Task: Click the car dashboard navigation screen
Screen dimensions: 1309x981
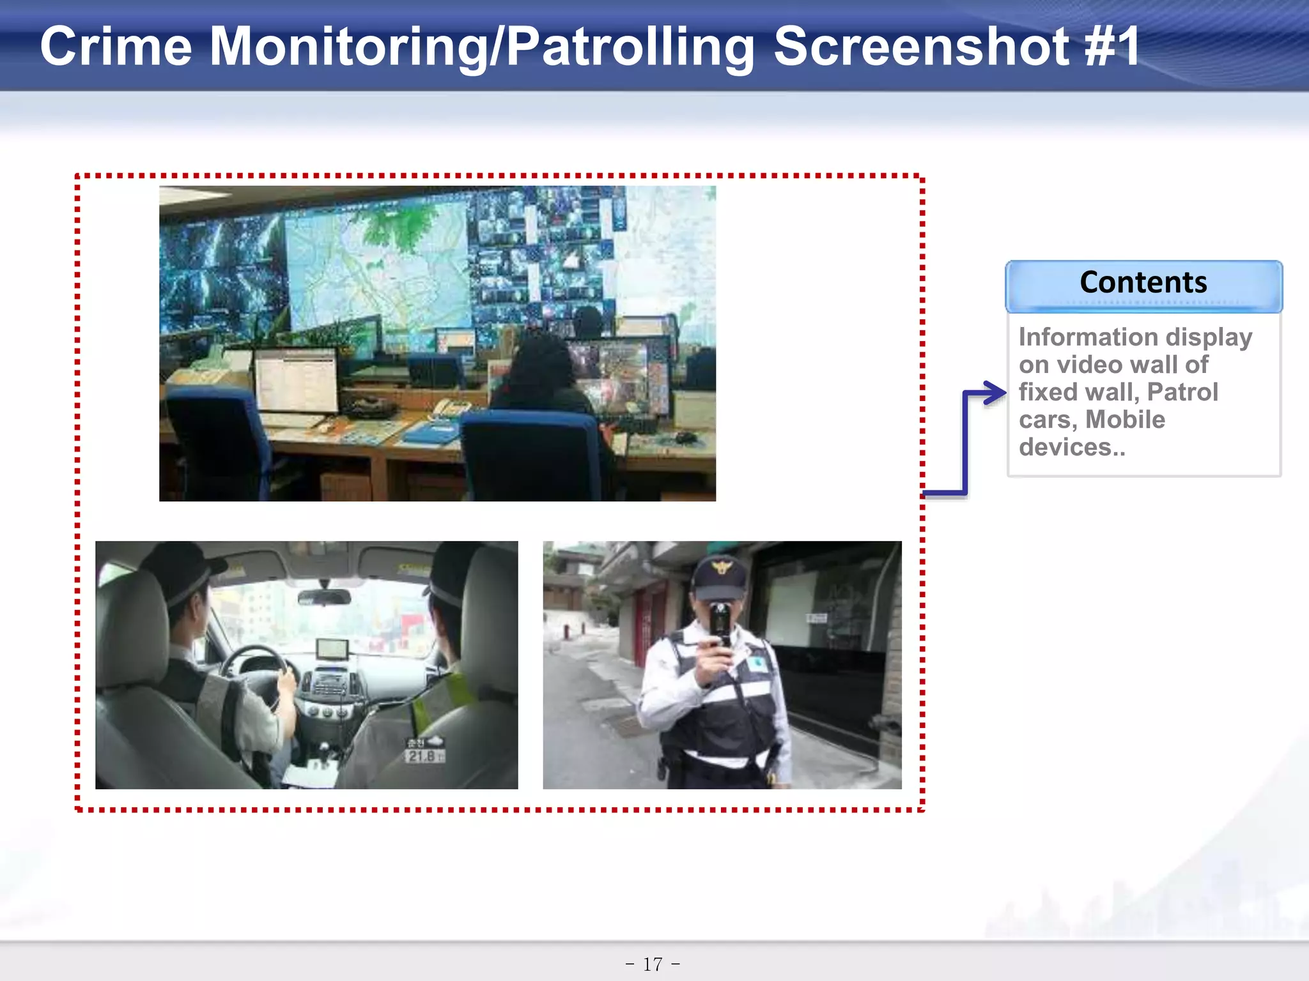Action: (x=332, y=648)
